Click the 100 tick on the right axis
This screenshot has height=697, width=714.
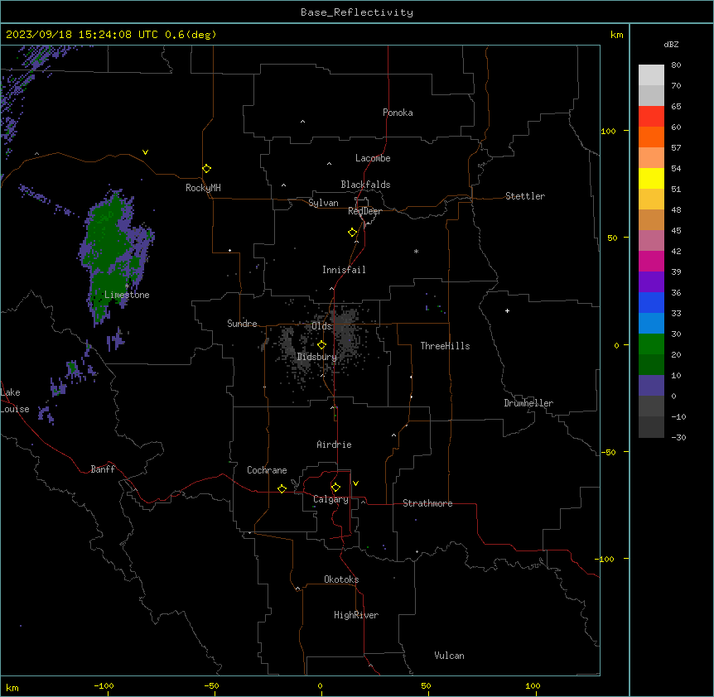(x=608, y=131)
